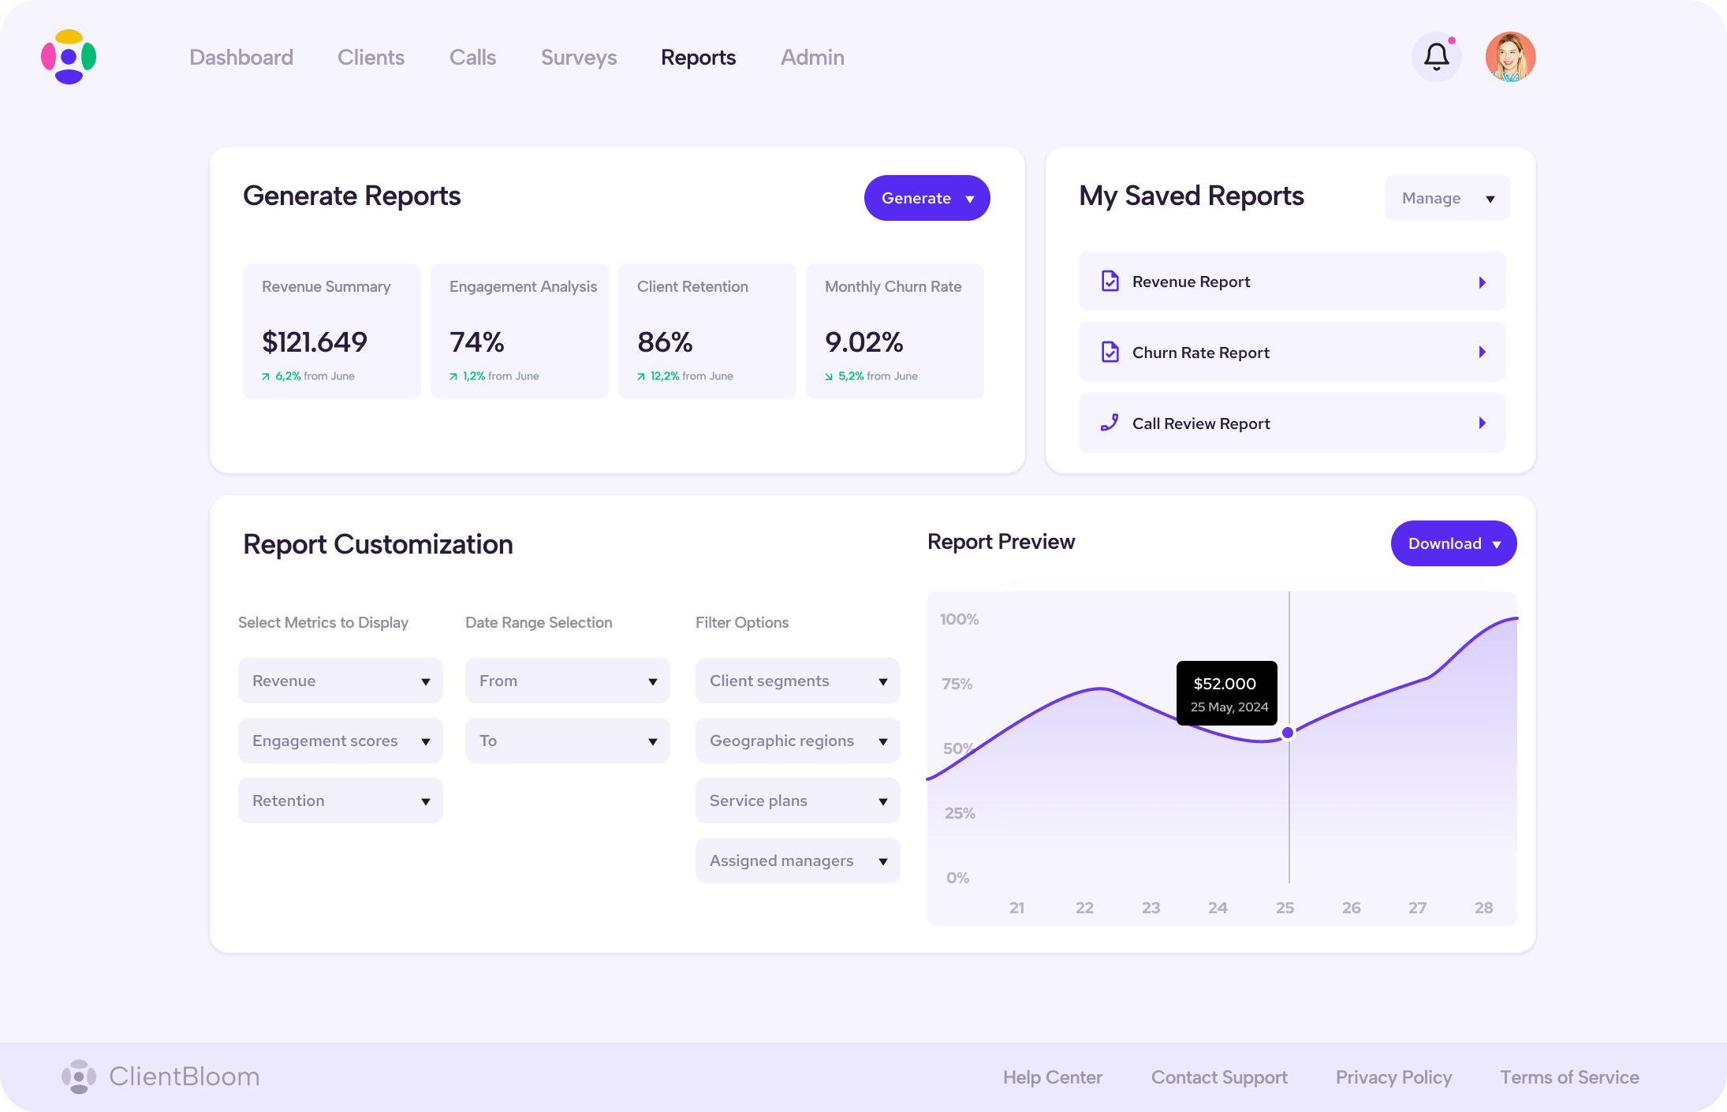Click the Call Review Report phone icon

tap(1110, 424)
